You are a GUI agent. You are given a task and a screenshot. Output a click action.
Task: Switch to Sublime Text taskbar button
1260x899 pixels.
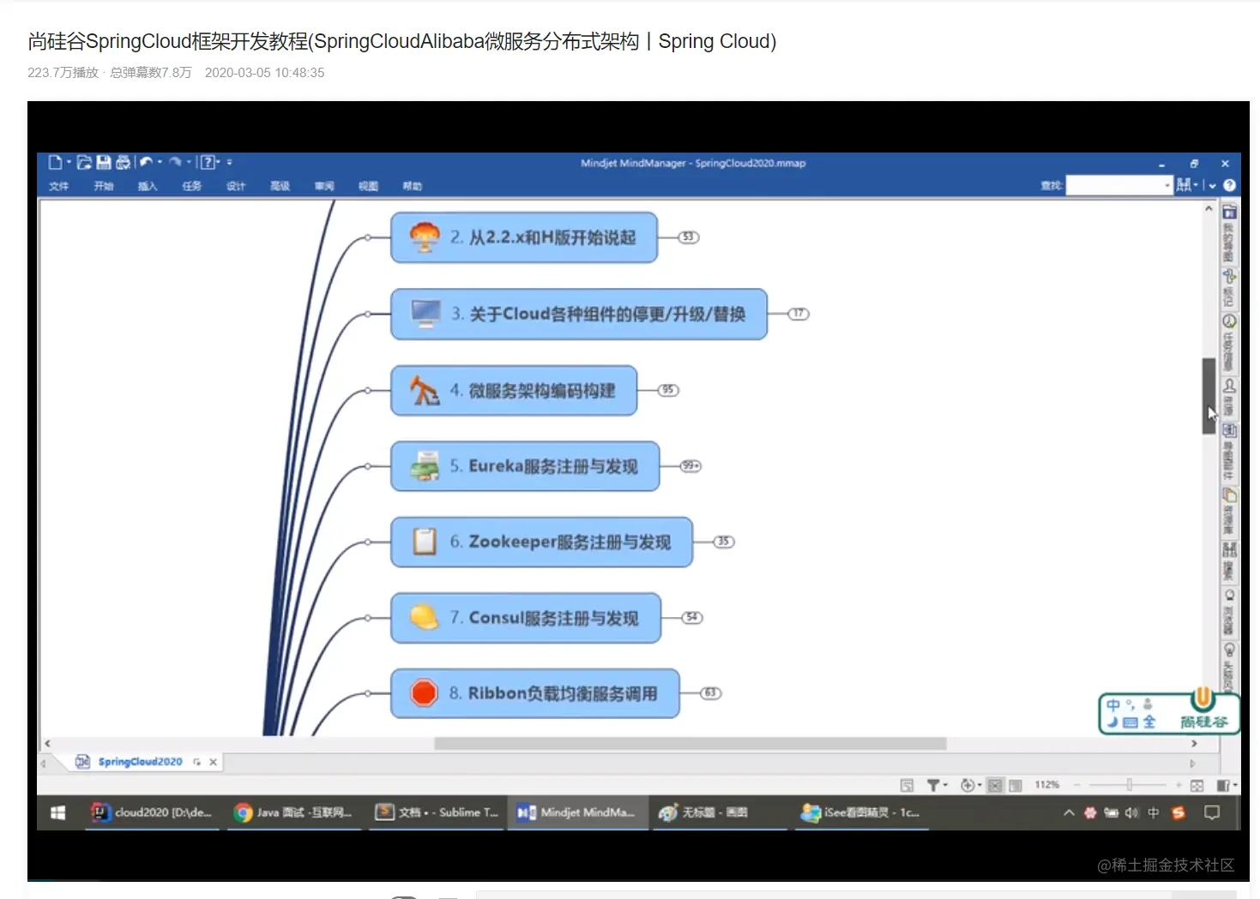click(x=437, y=812)
